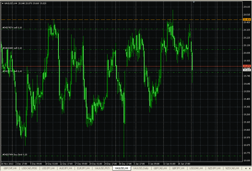Open the AUDJPY,H4 chart tab

(x=66, y=168)
